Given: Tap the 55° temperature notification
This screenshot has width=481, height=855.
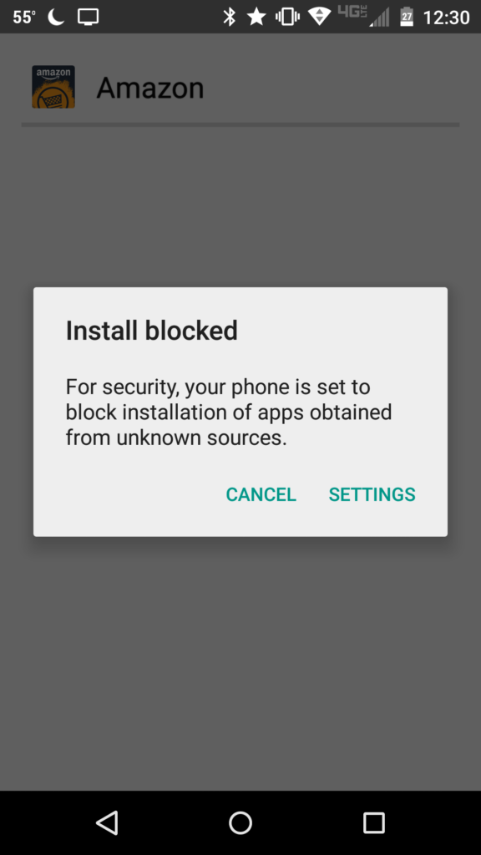Looking at the screenshot, I should pos(24,17).
